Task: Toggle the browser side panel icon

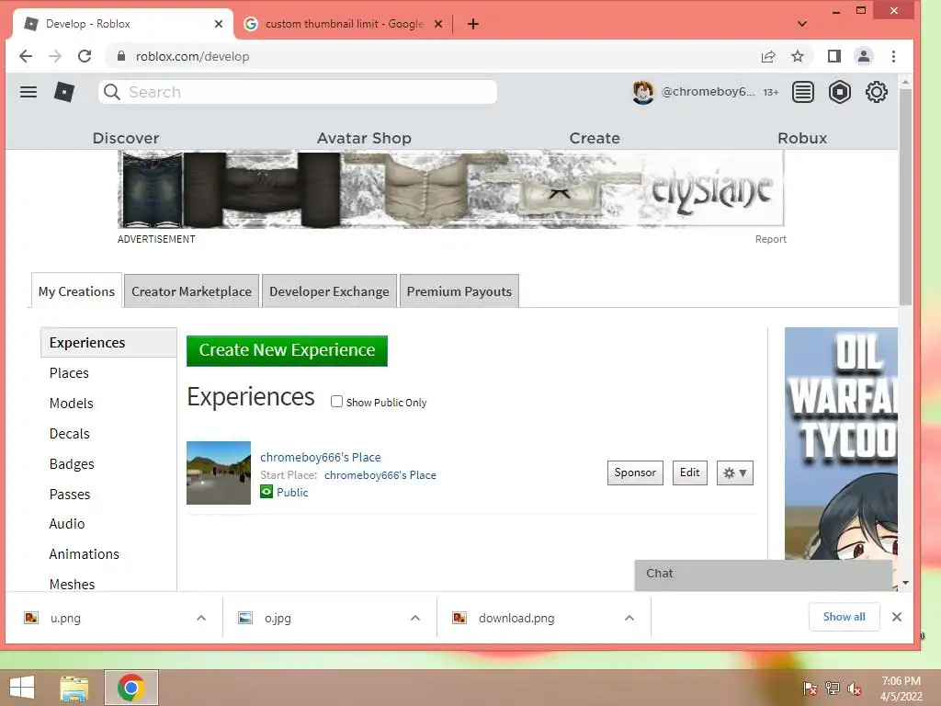Action: (x=833, y=56)
